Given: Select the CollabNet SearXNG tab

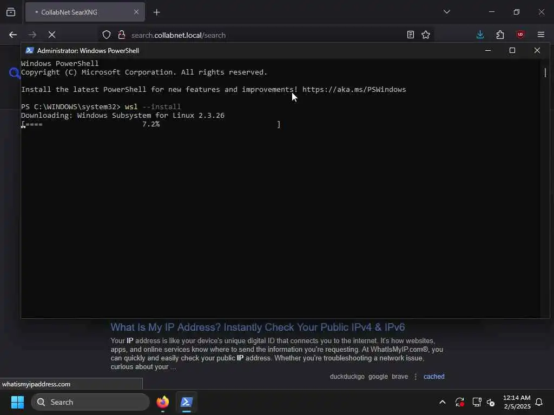Looking at the screenshot, I should [85, 12].
